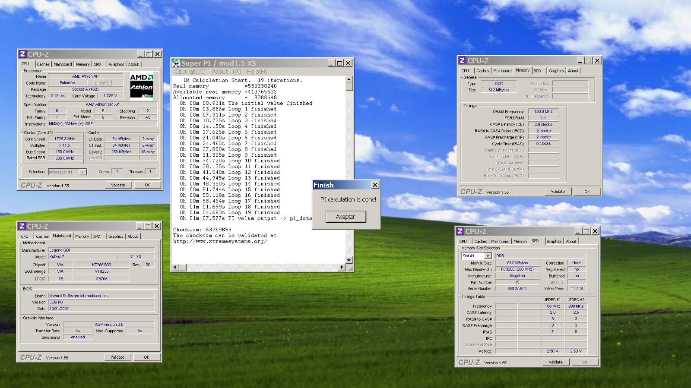691x388 pixels.
Task: Click the xtremesystems.org URL in Super PI
Action: pyautogui.click(x=220, y=242)
